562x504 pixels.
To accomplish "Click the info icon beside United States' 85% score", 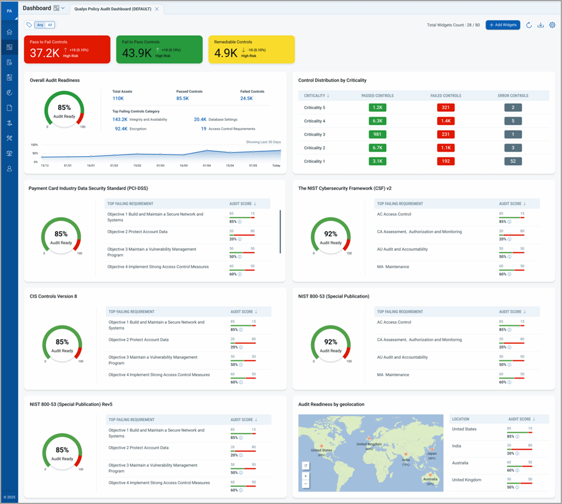I will pyautogui.click(x=517, y=436).
